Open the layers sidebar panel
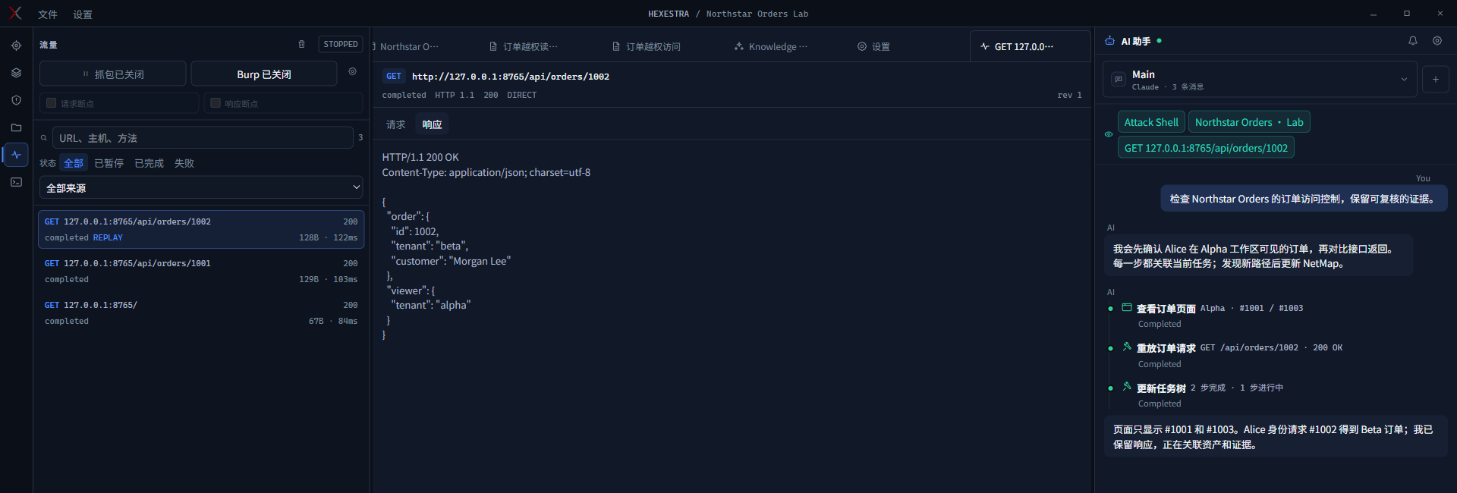 coord(16,73)
